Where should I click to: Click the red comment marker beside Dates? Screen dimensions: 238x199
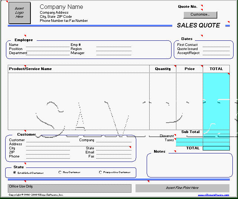click(202, 36)
